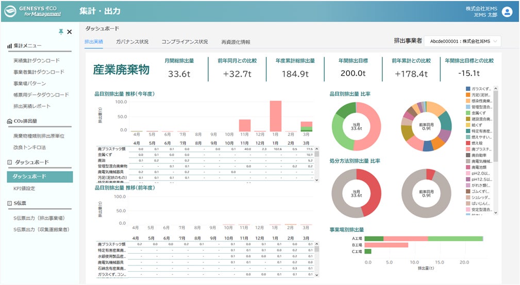
Task: Click the 廃自動車 legend dark gray swatch
Action: 468,155
